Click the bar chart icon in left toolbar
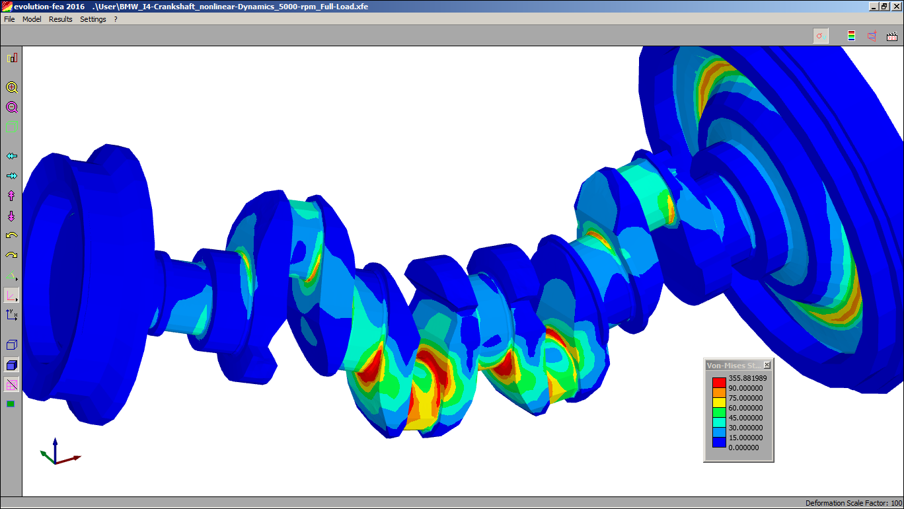 (x=12, y=58)
